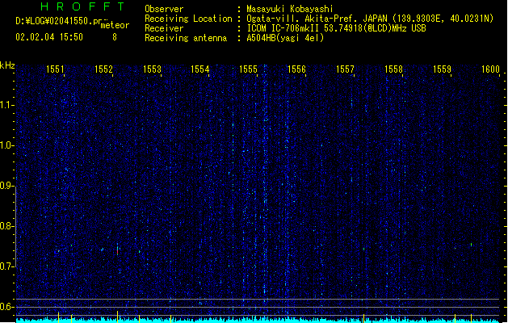Click the 1558 time axis label
Viewport: 508px width, 323px height.
(393, 69)
